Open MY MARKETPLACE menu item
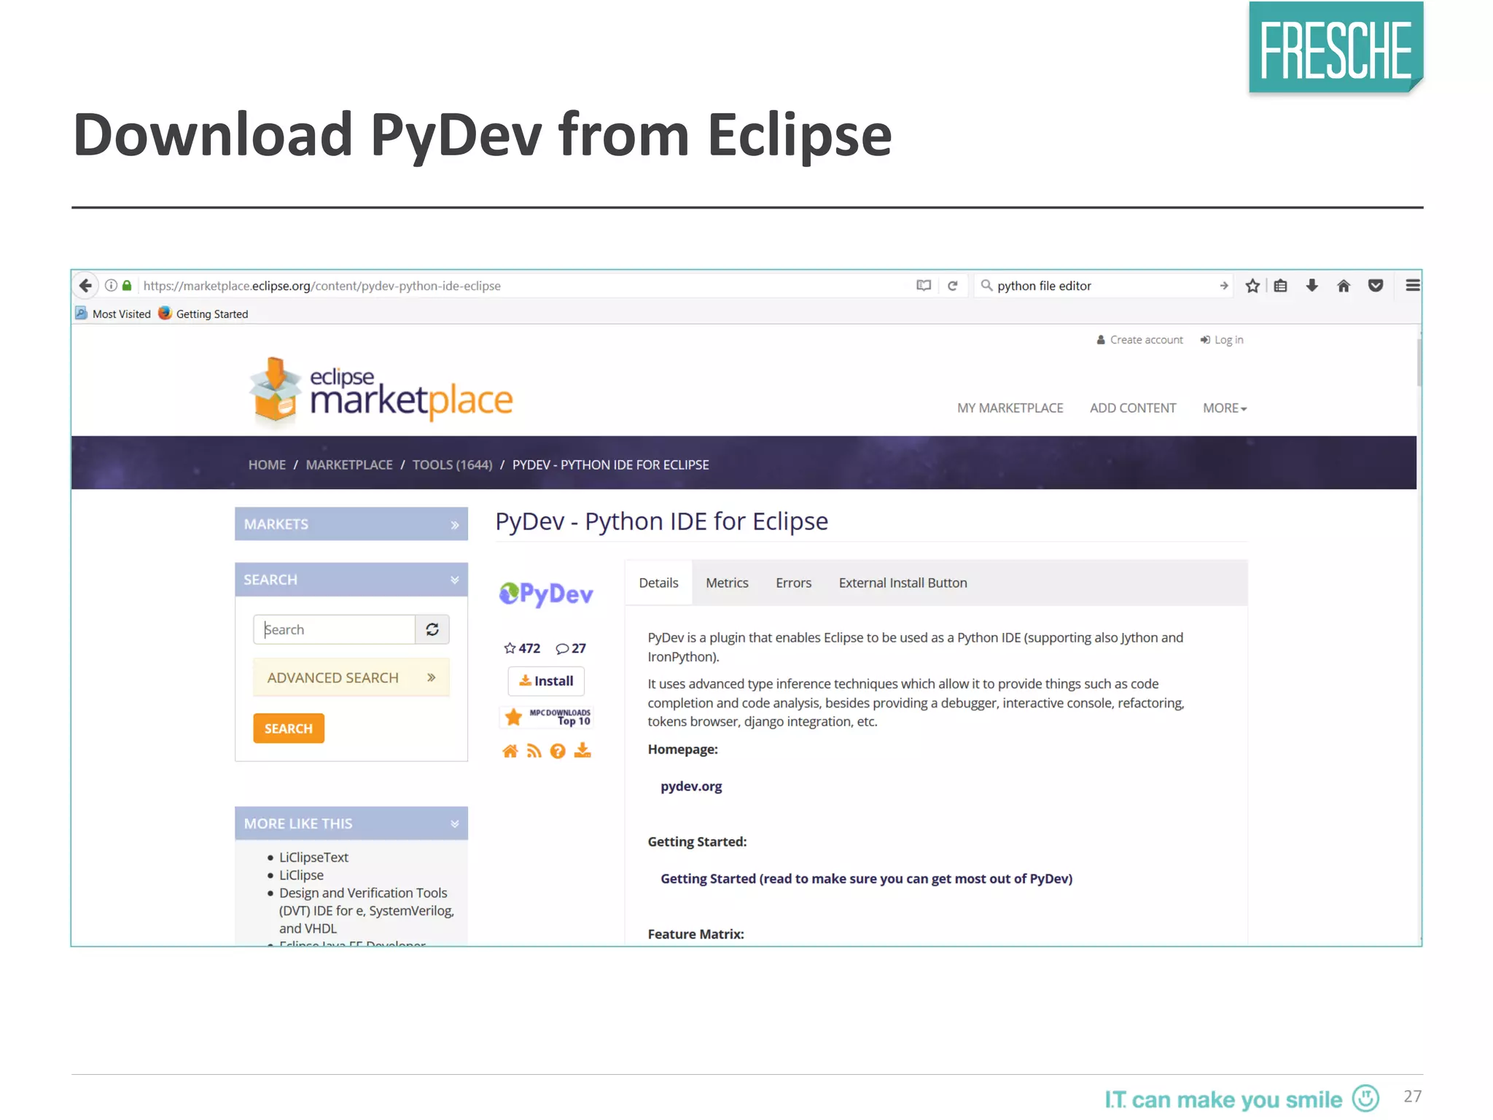Image resolution: width=1493 pixels, height=1120 pixels. [x=1010, y=408]
